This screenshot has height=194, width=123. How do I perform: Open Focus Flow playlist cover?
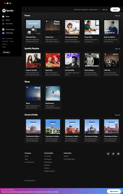point(92,27)
